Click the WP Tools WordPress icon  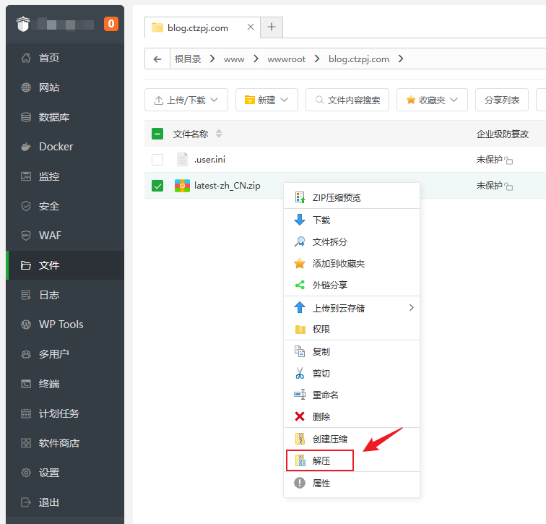click(26, 325)
